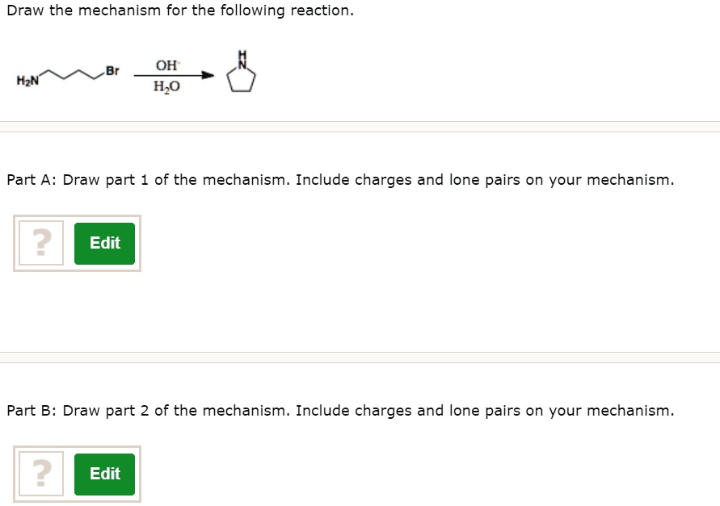
Task: Select the pyrrolidine product structure
Action: pyautogui.click(x=242, y=77)
